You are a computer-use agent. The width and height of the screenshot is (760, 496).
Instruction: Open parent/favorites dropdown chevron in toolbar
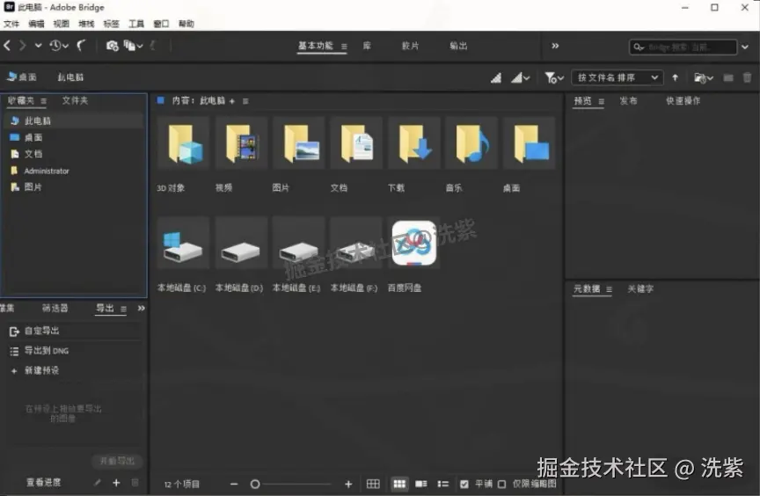[x=38, y=46]
